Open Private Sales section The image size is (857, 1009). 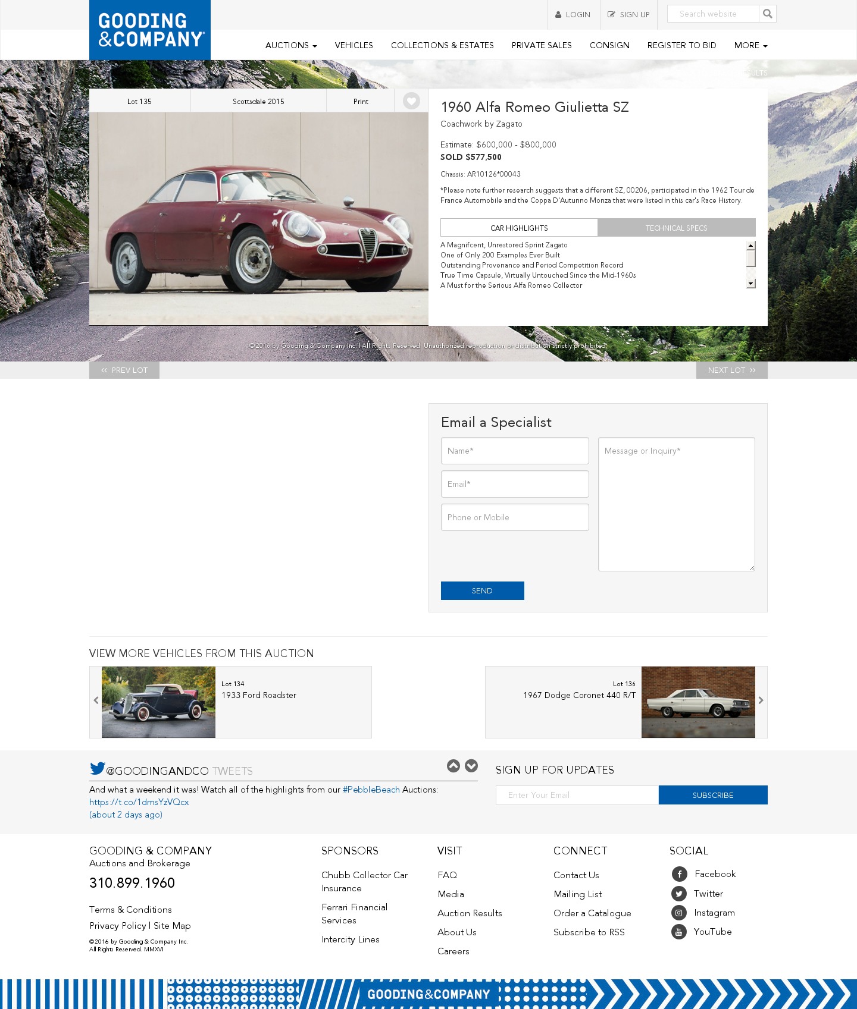542,45
